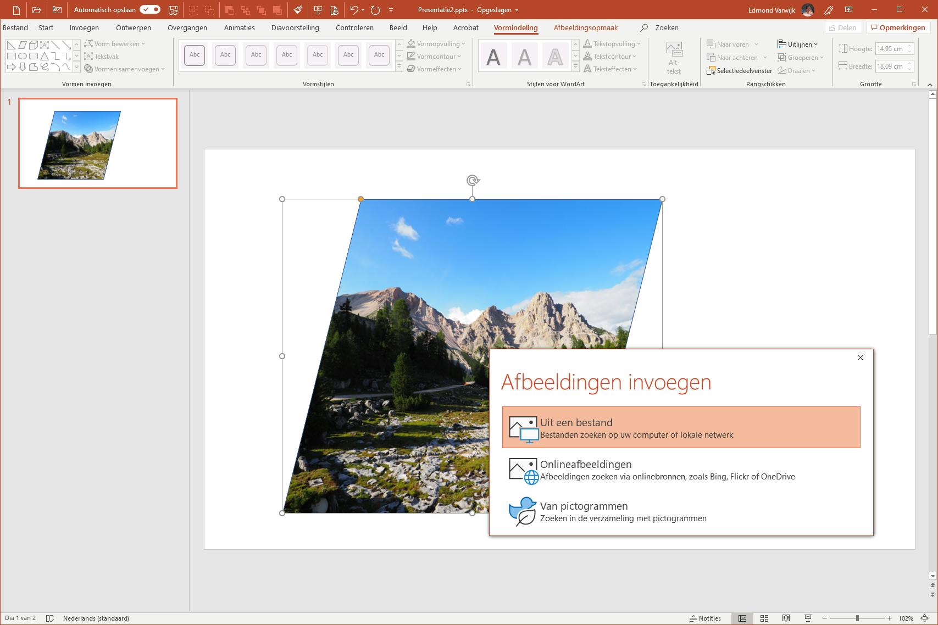Expand the Uitlijnen dropdown
This screenshot has height=625, width=938.
click(798, 44)
